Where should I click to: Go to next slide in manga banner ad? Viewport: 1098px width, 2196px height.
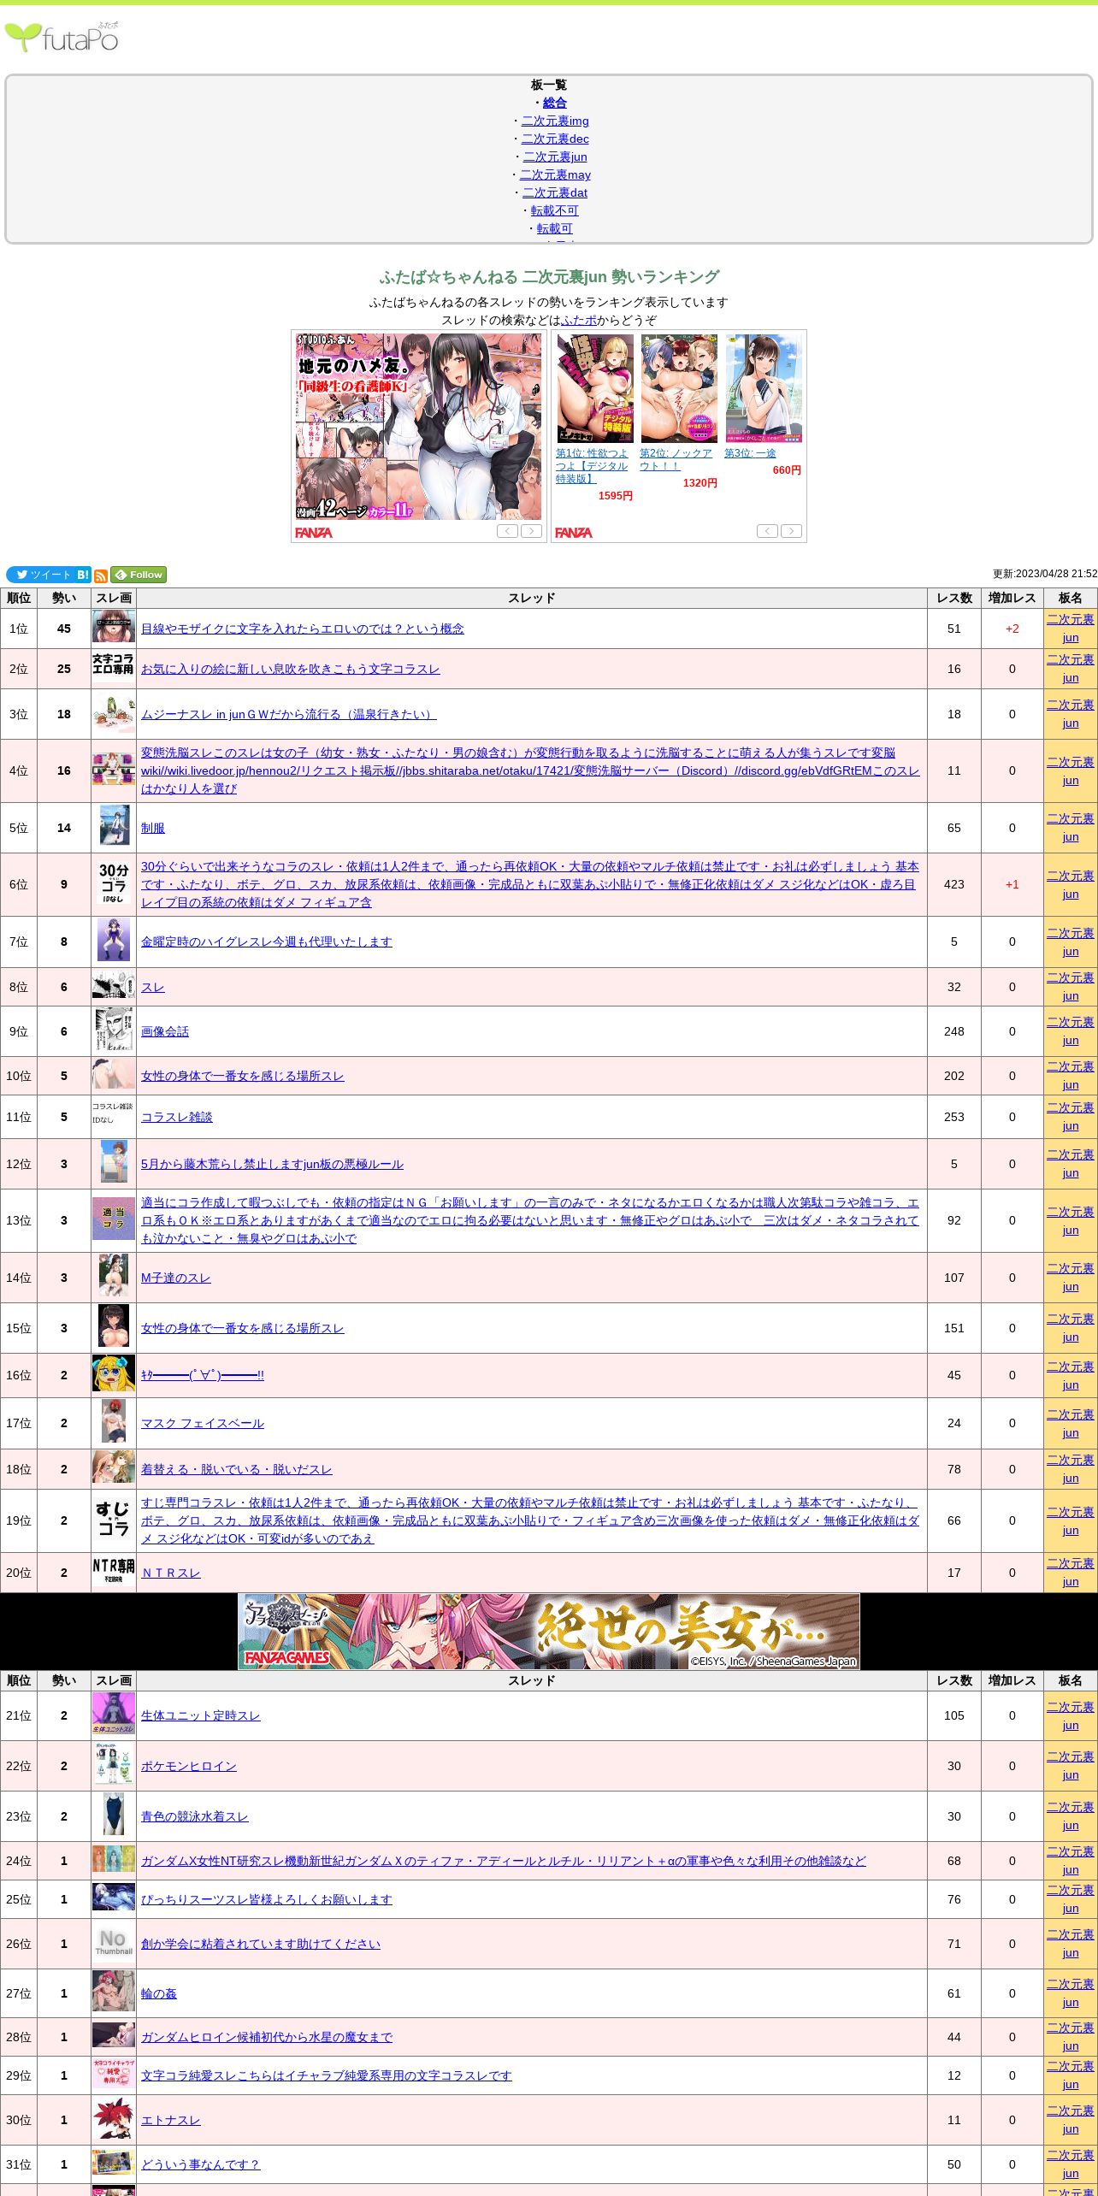tap(532, 531)
